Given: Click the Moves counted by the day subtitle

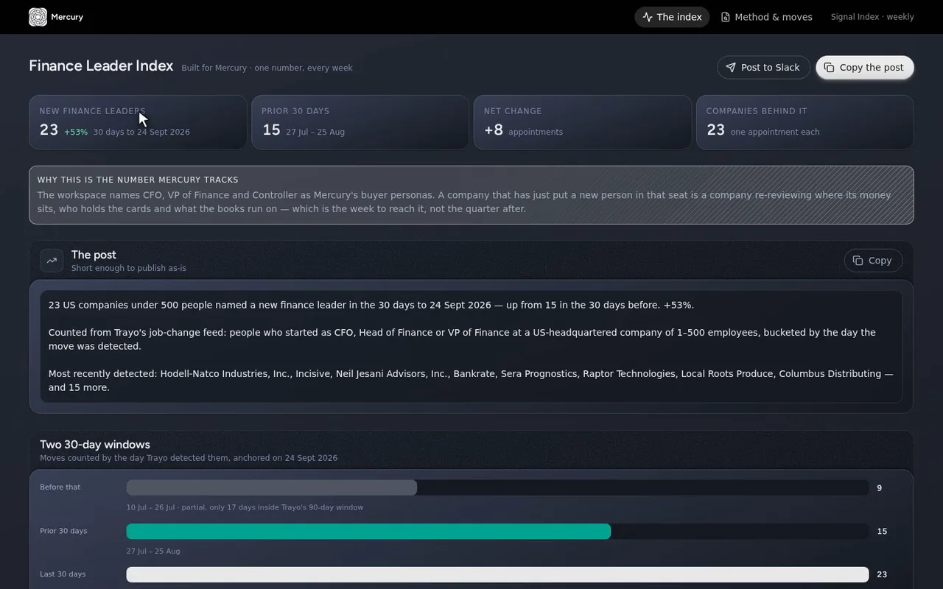Looking at the screenshot, I should pyautogui.click(x=189, y=458).
